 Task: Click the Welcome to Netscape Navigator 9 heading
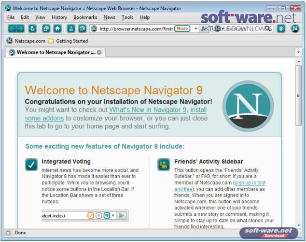pyautogui.click(x=114, y=90)
